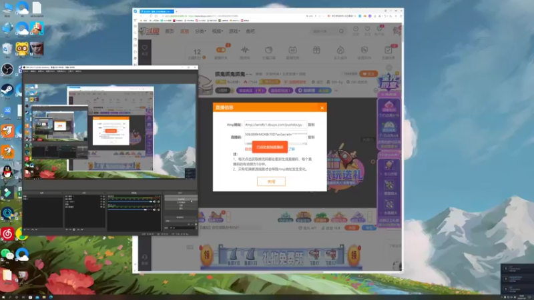This screenshot has width=534, height=300.
Task: Click the right arrow of the gift row
Action: coord(370,217)
